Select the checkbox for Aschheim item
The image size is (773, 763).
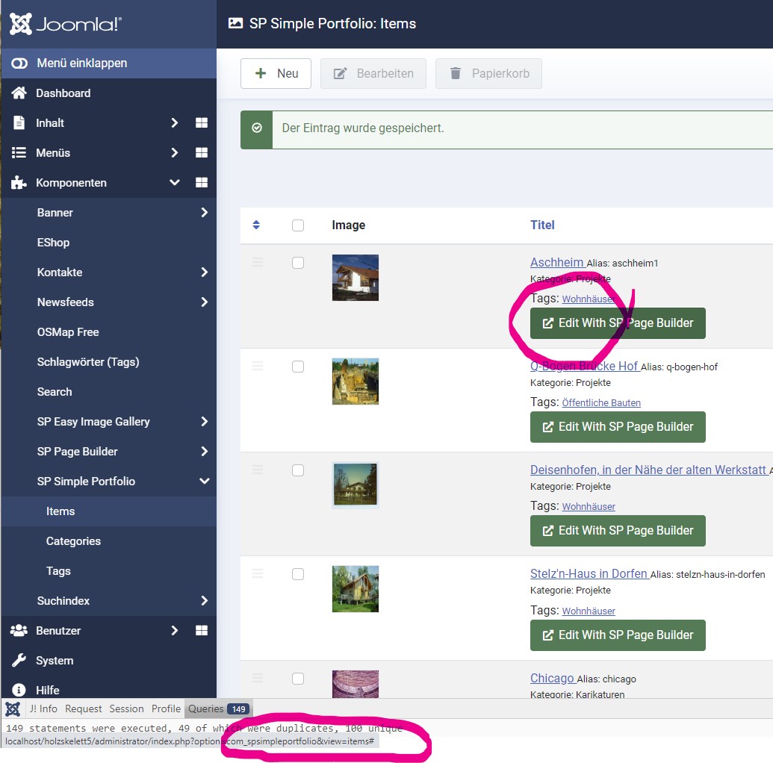[x=298, y=263]
